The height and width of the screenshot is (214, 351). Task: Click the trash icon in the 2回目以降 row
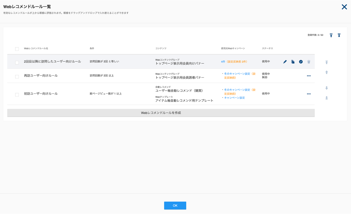tap(309, 62)
